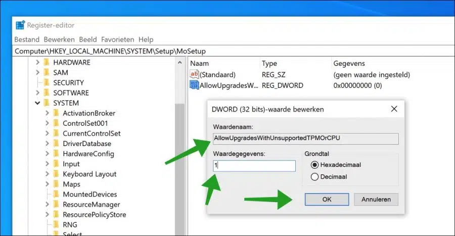The image size is (455, 236).
Task: Click the HardwareConfig folder icon
Action: tap(56, 154)
